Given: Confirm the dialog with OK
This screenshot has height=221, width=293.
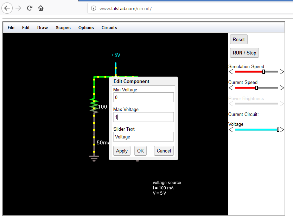Looking at the screenshot, I should pyautogui.click(x=140, y=151).
